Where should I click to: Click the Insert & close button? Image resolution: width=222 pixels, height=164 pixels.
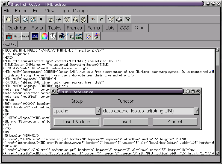[77, 122]
